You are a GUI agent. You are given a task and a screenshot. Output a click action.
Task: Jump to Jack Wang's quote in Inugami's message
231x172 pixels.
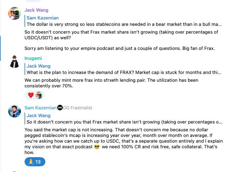click(39, 66)
